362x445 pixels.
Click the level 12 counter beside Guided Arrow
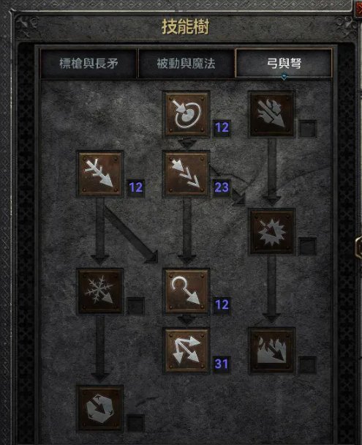point(222,304)
